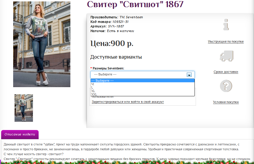The image size is (254, 164).
Task: Click the availability text 'Есть в наличии'
Action: click(120, 31)
